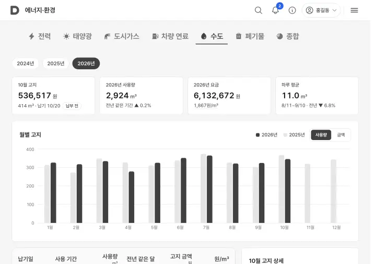The height and width of the screenshot is (264, 376).
Task: Toggle chart view to 금액
Action: [x=340, y=135]
